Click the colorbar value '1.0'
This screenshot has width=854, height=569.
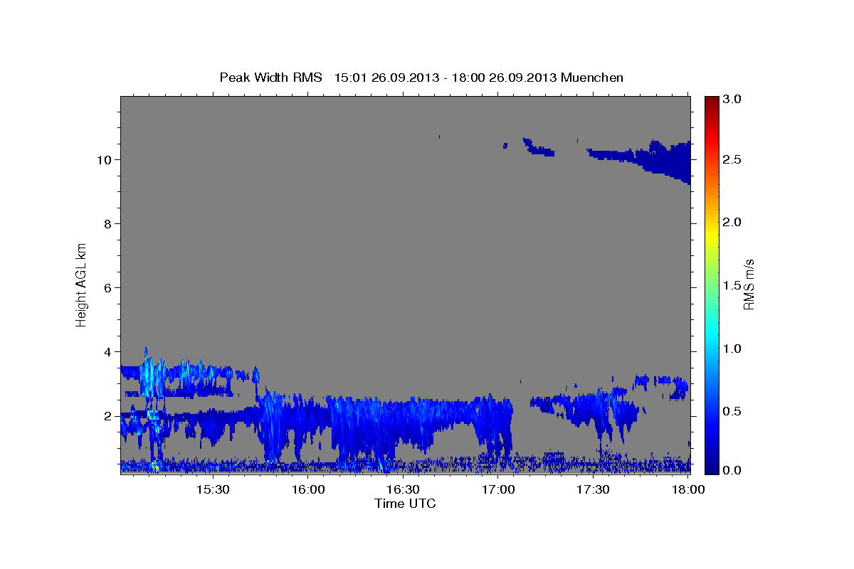tap(734, 349)
